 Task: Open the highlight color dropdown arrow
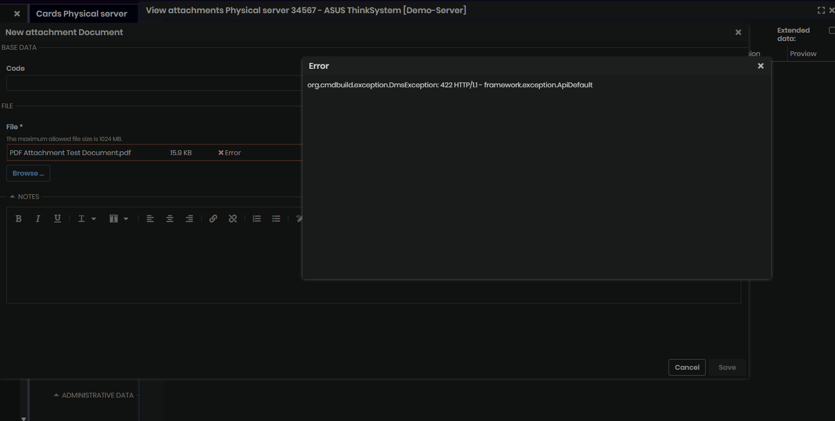click(x=126, y=219)
